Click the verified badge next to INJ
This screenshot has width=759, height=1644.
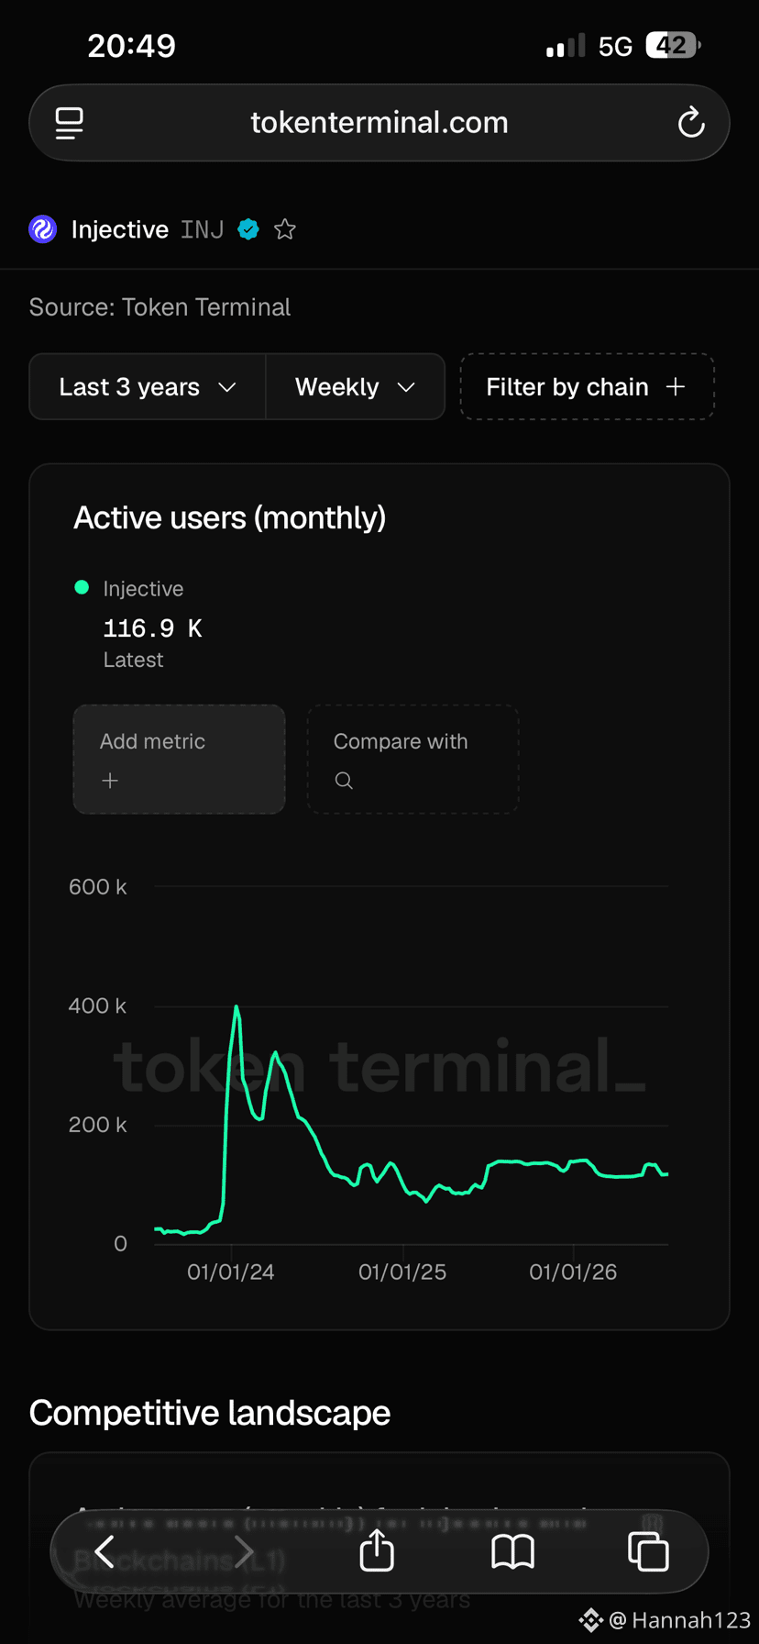[x=248, y=229]
